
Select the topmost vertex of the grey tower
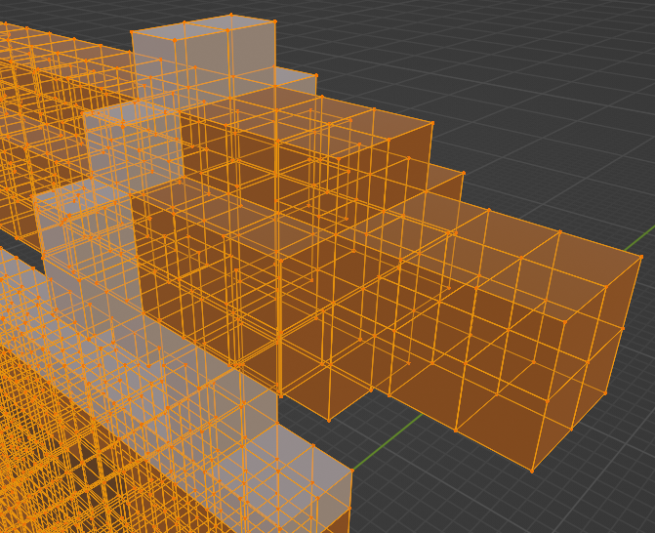coord(231,15)
